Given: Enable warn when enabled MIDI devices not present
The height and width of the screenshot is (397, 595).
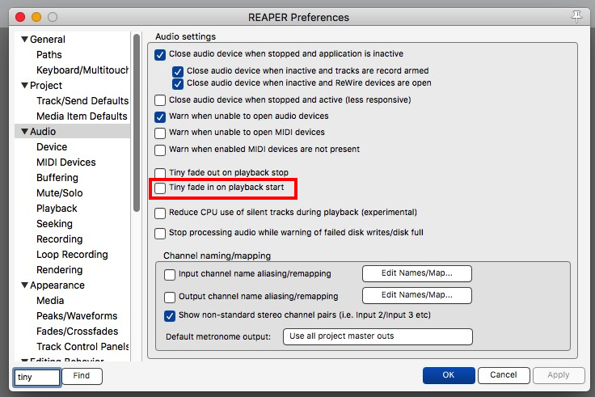Looking at the screenshot, I should [x=160, y=150].
